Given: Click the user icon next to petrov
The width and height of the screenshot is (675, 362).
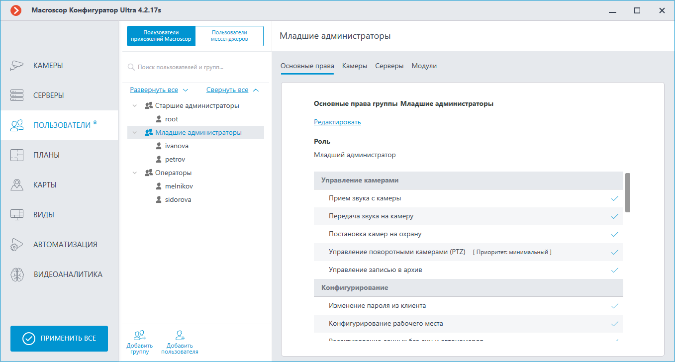Looking at the screenshot, I should coord(159,159).
